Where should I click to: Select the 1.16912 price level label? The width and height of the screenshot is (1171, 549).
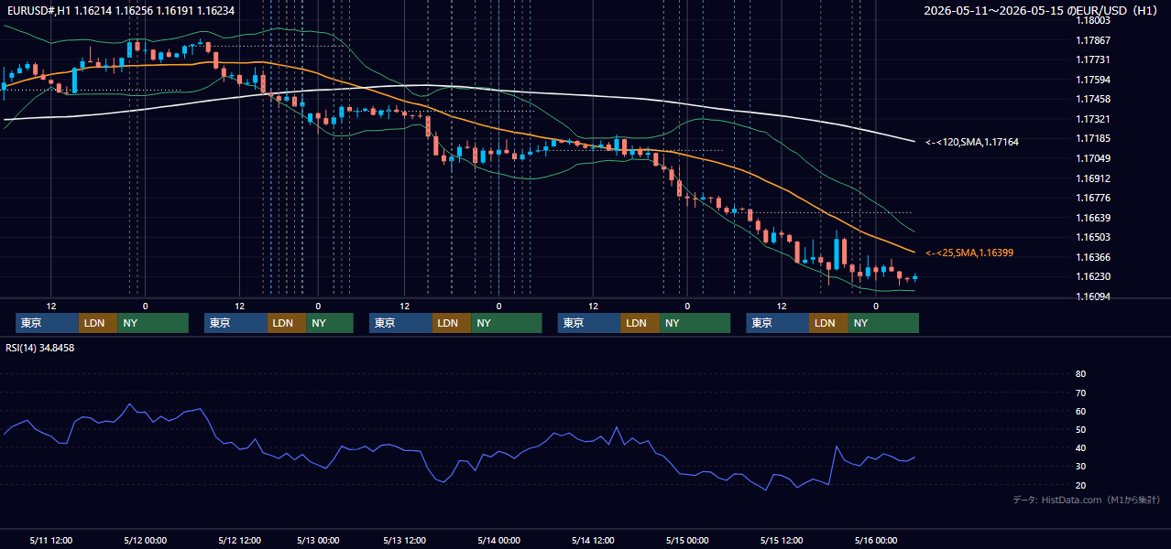(1093, 178)
